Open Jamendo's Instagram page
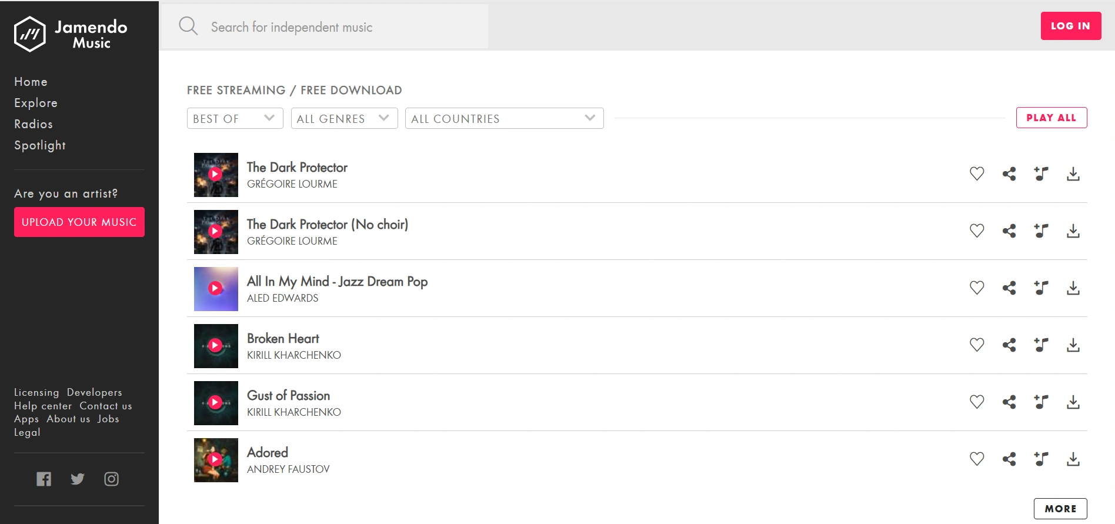This screenshot has height=524, width=1115. pyautogui.click(x=111, y=479)
